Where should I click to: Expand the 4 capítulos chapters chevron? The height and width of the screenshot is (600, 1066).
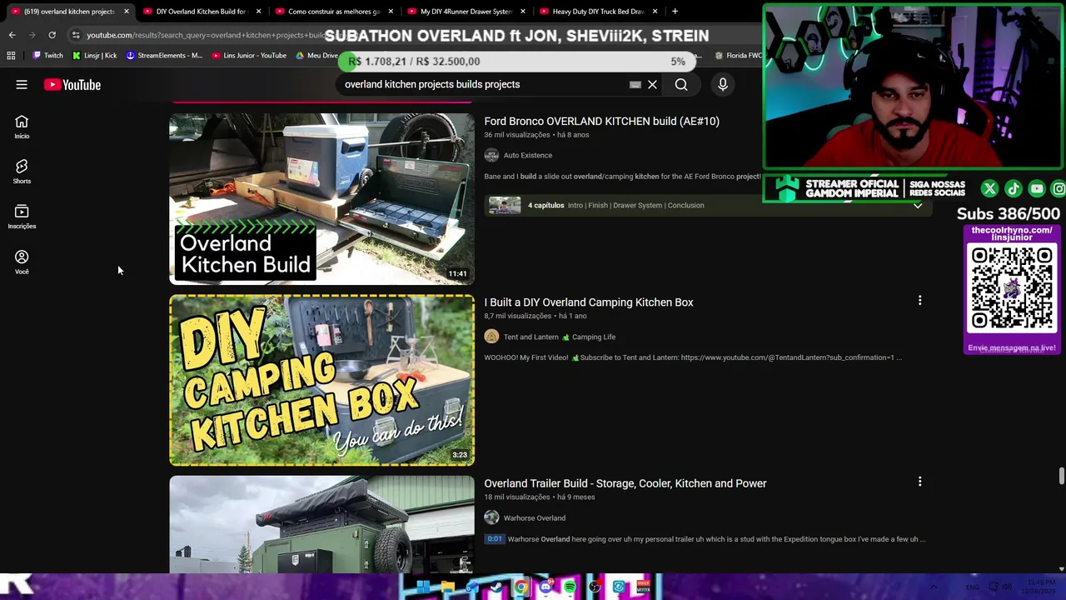click(x=917, y=205)
